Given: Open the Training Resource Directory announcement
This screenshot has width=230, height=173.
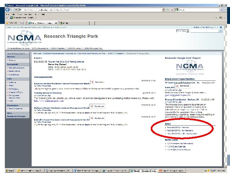Looking at the screenshot, I should 48,93.
